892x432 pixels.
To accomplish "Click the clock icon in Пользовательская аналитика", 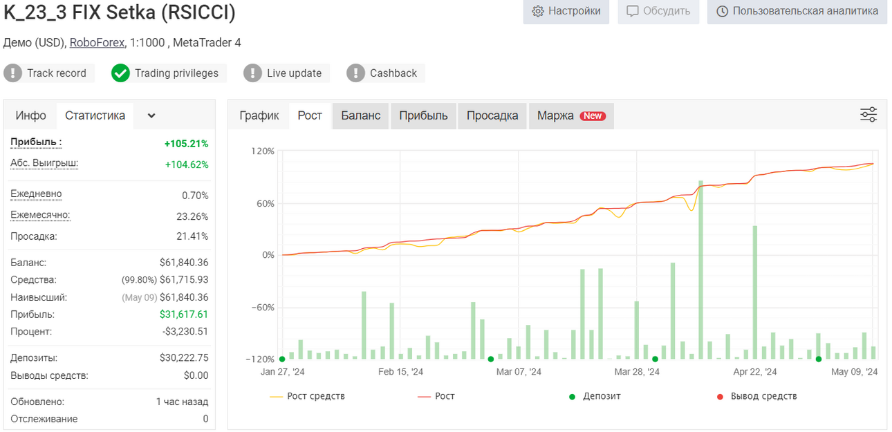I will (x=723, y=11).
